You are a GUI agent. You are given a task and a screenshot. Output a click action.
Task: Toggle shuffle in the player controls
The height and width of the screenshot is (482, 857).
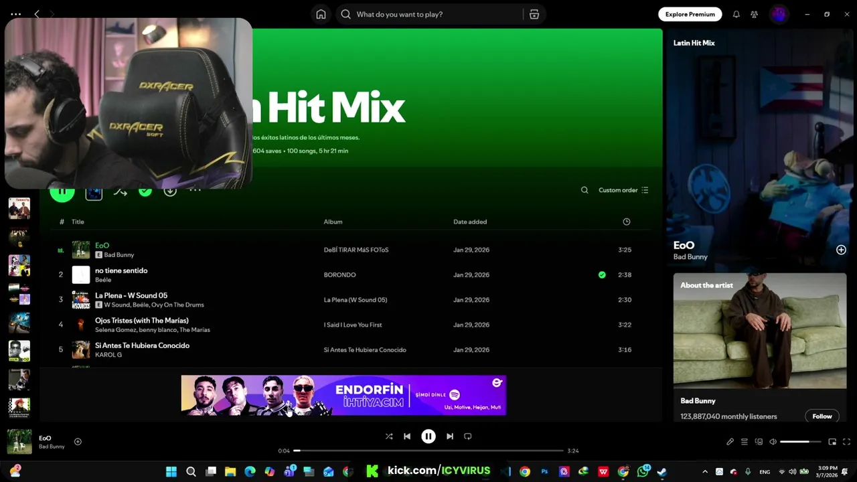[389, 436]
